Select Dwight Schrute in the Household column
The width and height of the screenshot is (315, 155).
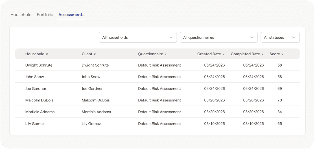pos(39,65)
